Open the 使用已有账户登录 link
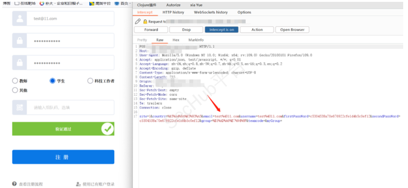Image resolution: width=408 pixels, height=188 pixels. click(98, 184)
